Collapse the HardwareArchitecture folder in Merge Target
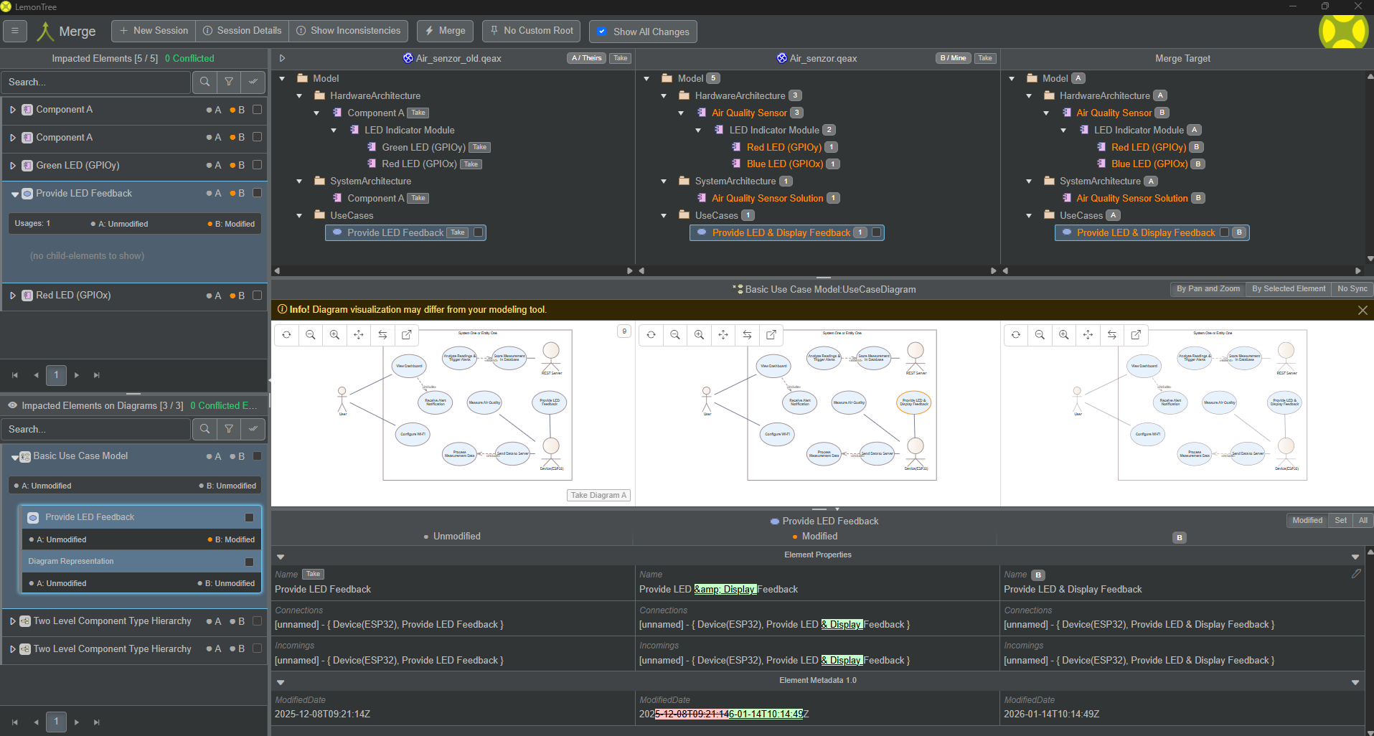Image resolution: width=1374 pixels, height=736 pixels. (x=1029, y=95)
